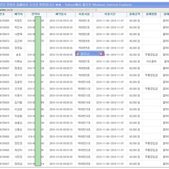
Task: Select the 캐라반17호 facility cell
Action: tap(84, 123)
